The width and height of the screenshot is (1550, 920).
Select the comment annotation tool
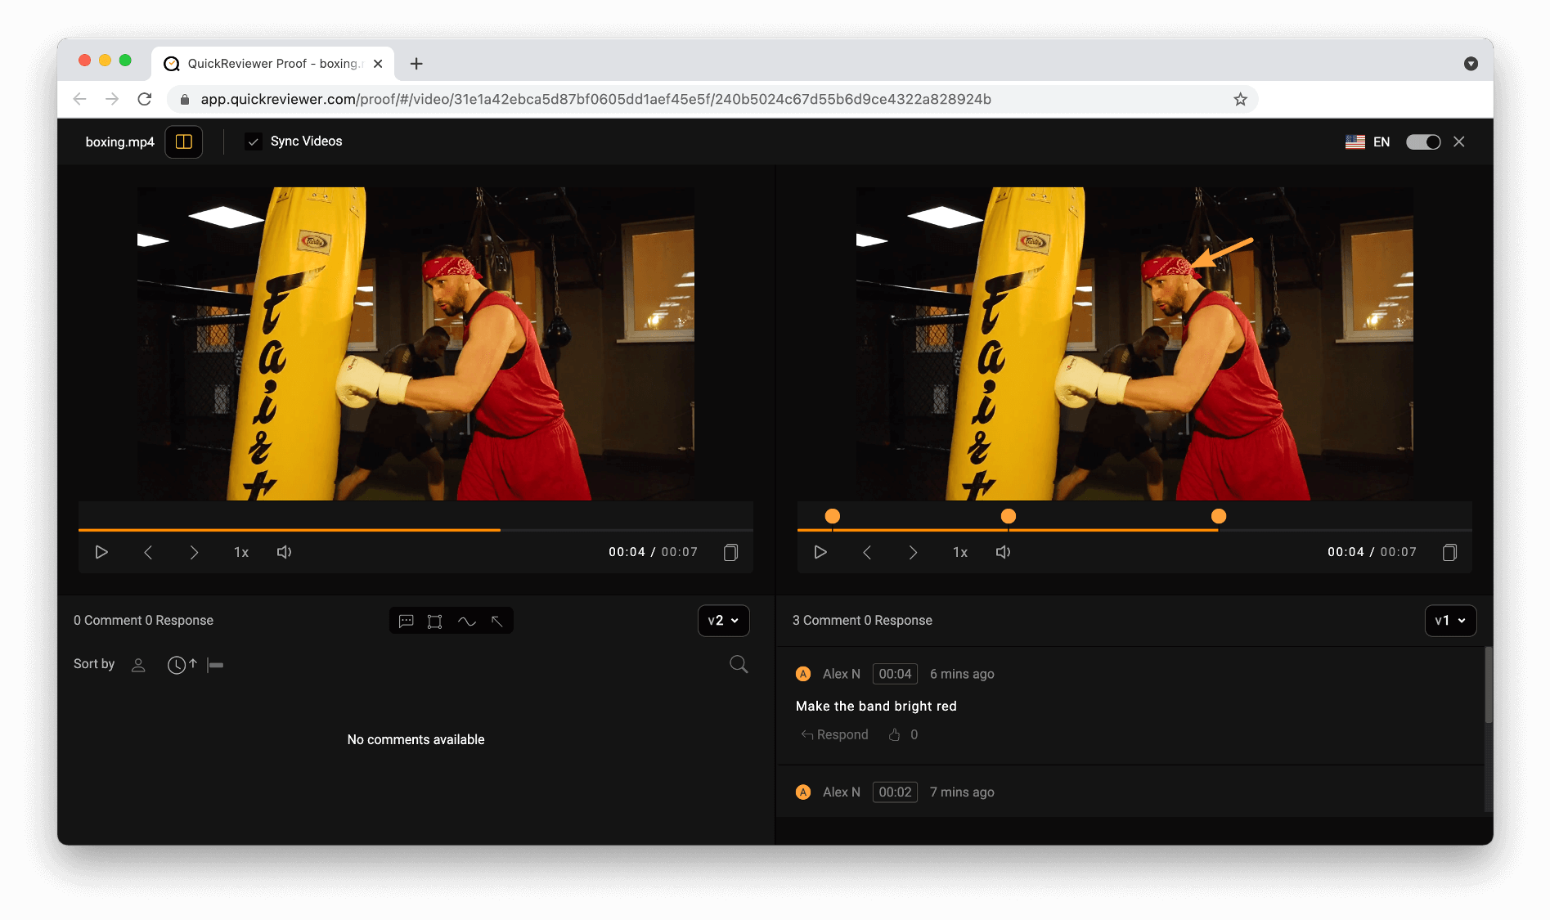tap(406, 621)
